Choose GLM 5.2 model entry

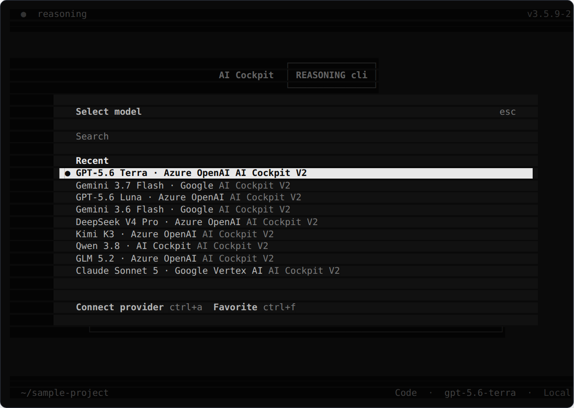click(x=296, y=259)
